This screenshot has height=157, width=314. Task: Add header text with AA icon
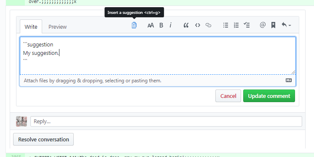click(x=150, y=25)
